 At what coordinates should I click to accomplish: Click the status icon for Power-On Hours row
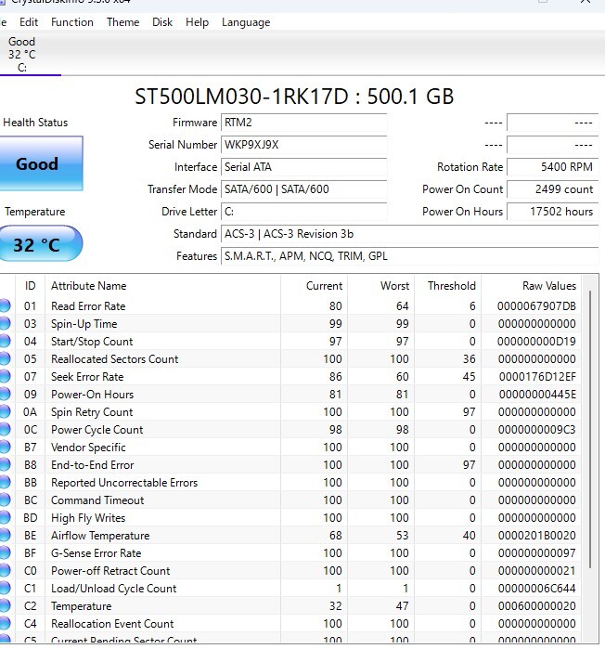pos(4,395)
